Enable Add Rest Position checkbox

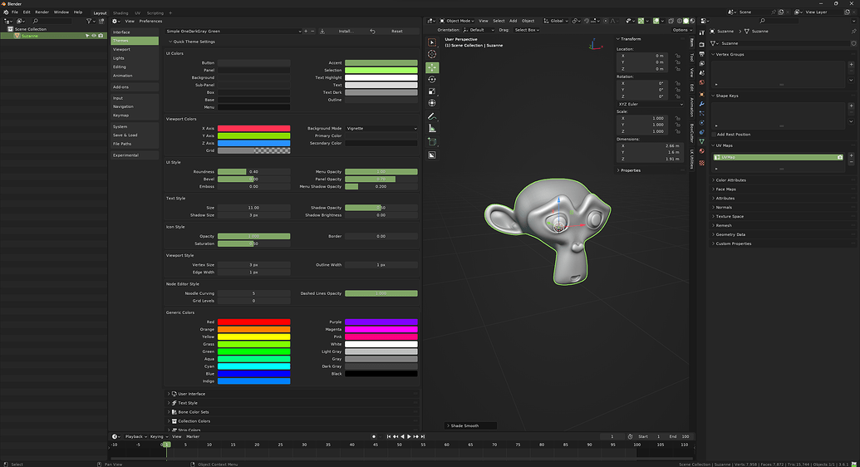(x=714, y=135)
